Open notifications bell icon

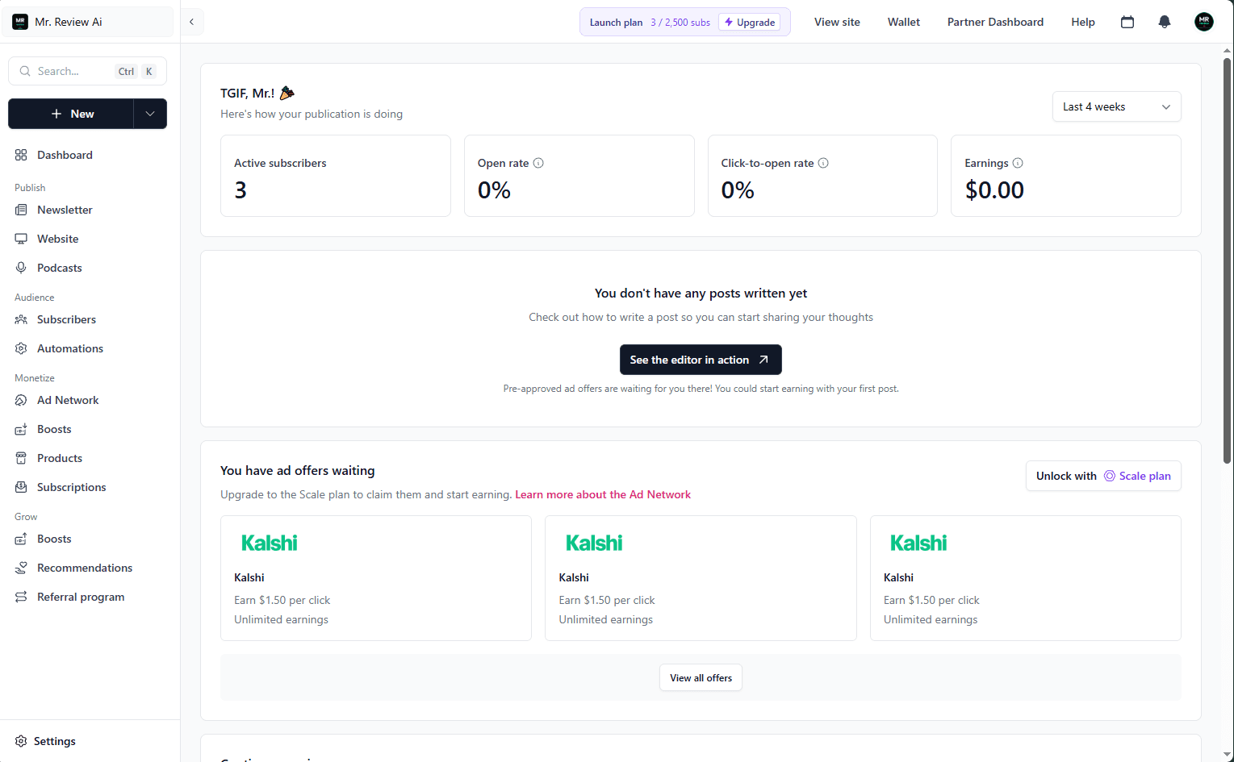point(1164,22)
